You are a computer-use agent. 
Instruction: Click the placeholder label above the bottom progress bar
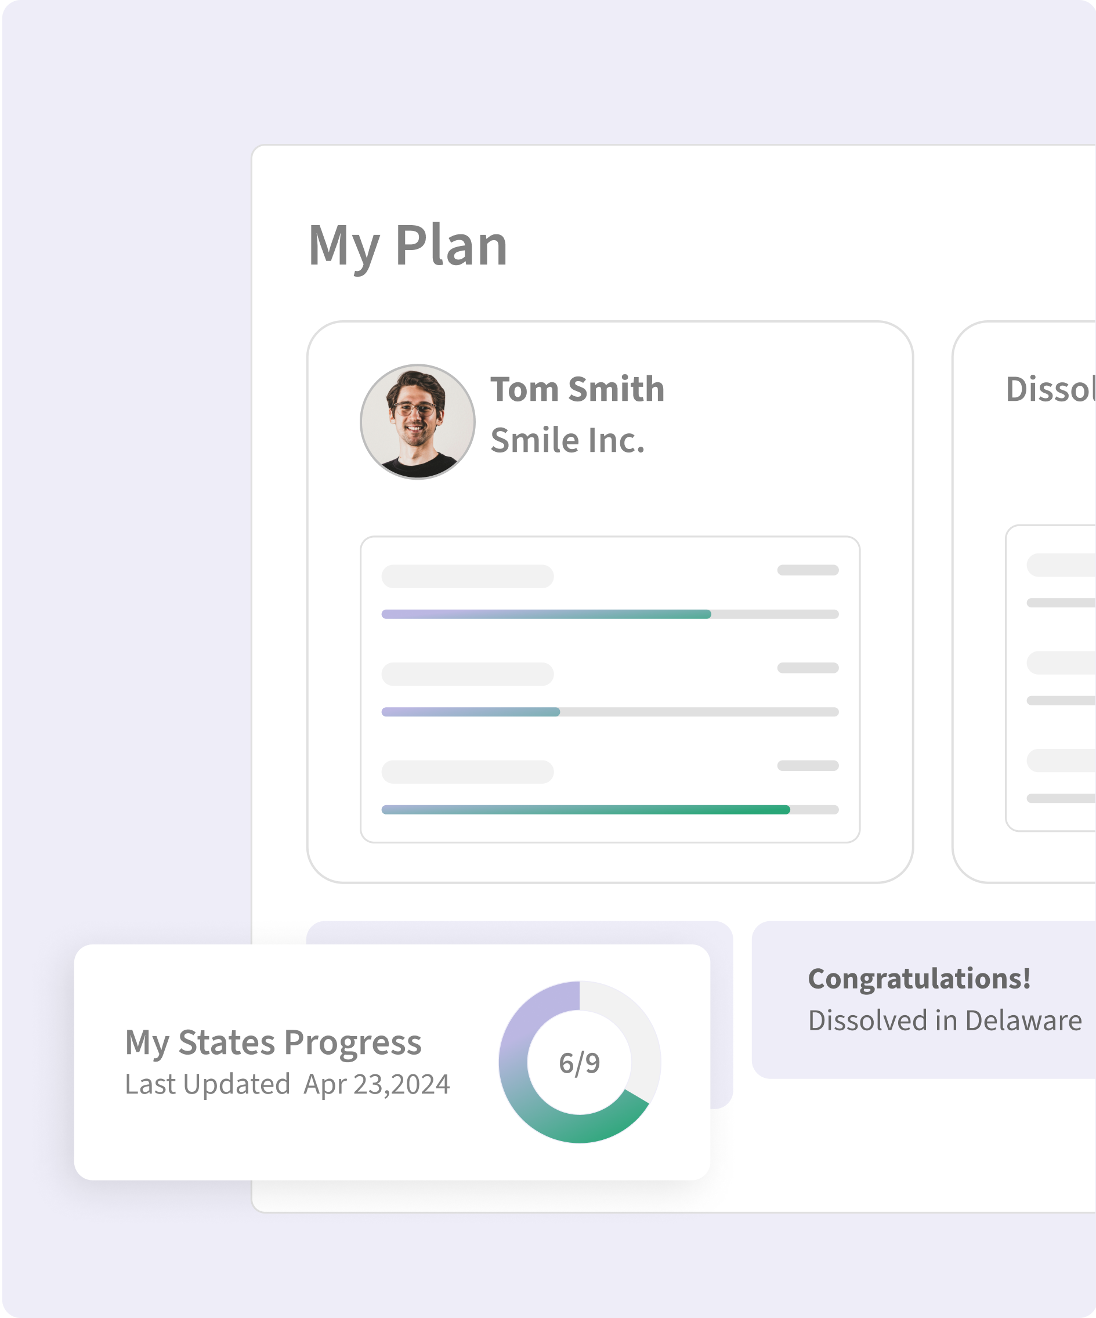click(467, 772)
